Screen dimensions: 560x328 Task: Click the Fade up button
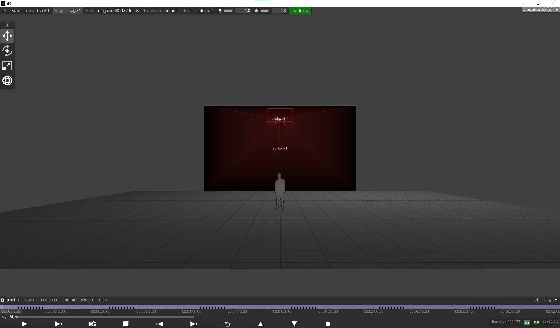(300, 11)
